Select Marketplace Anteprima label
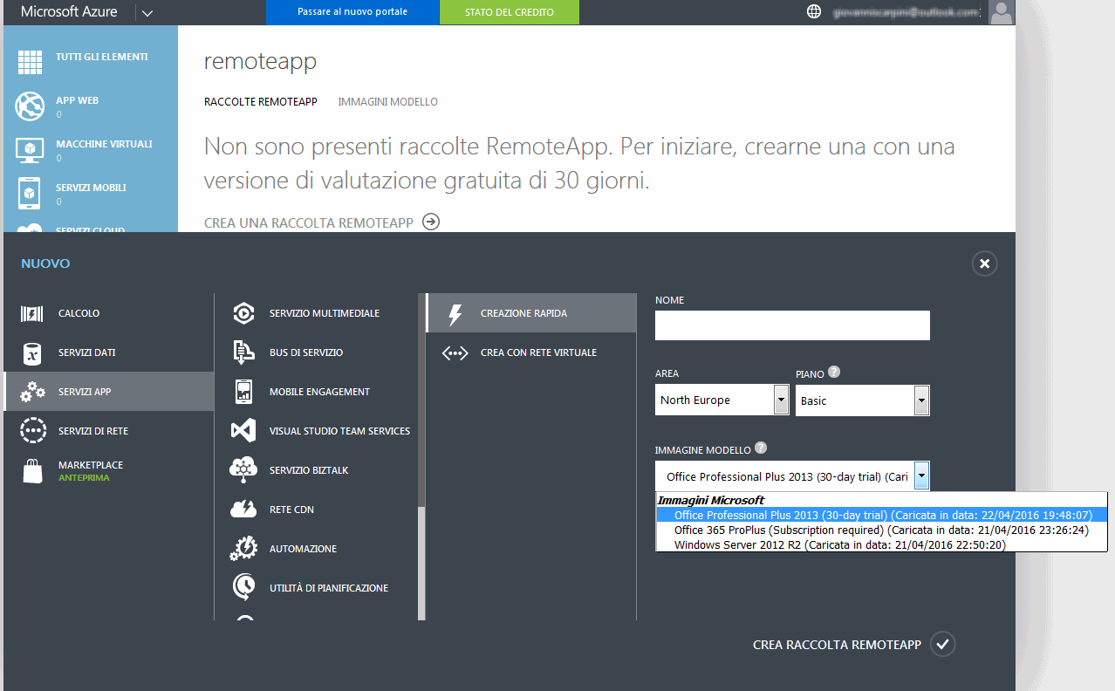 pyautogui.click(x=91, y=471)
